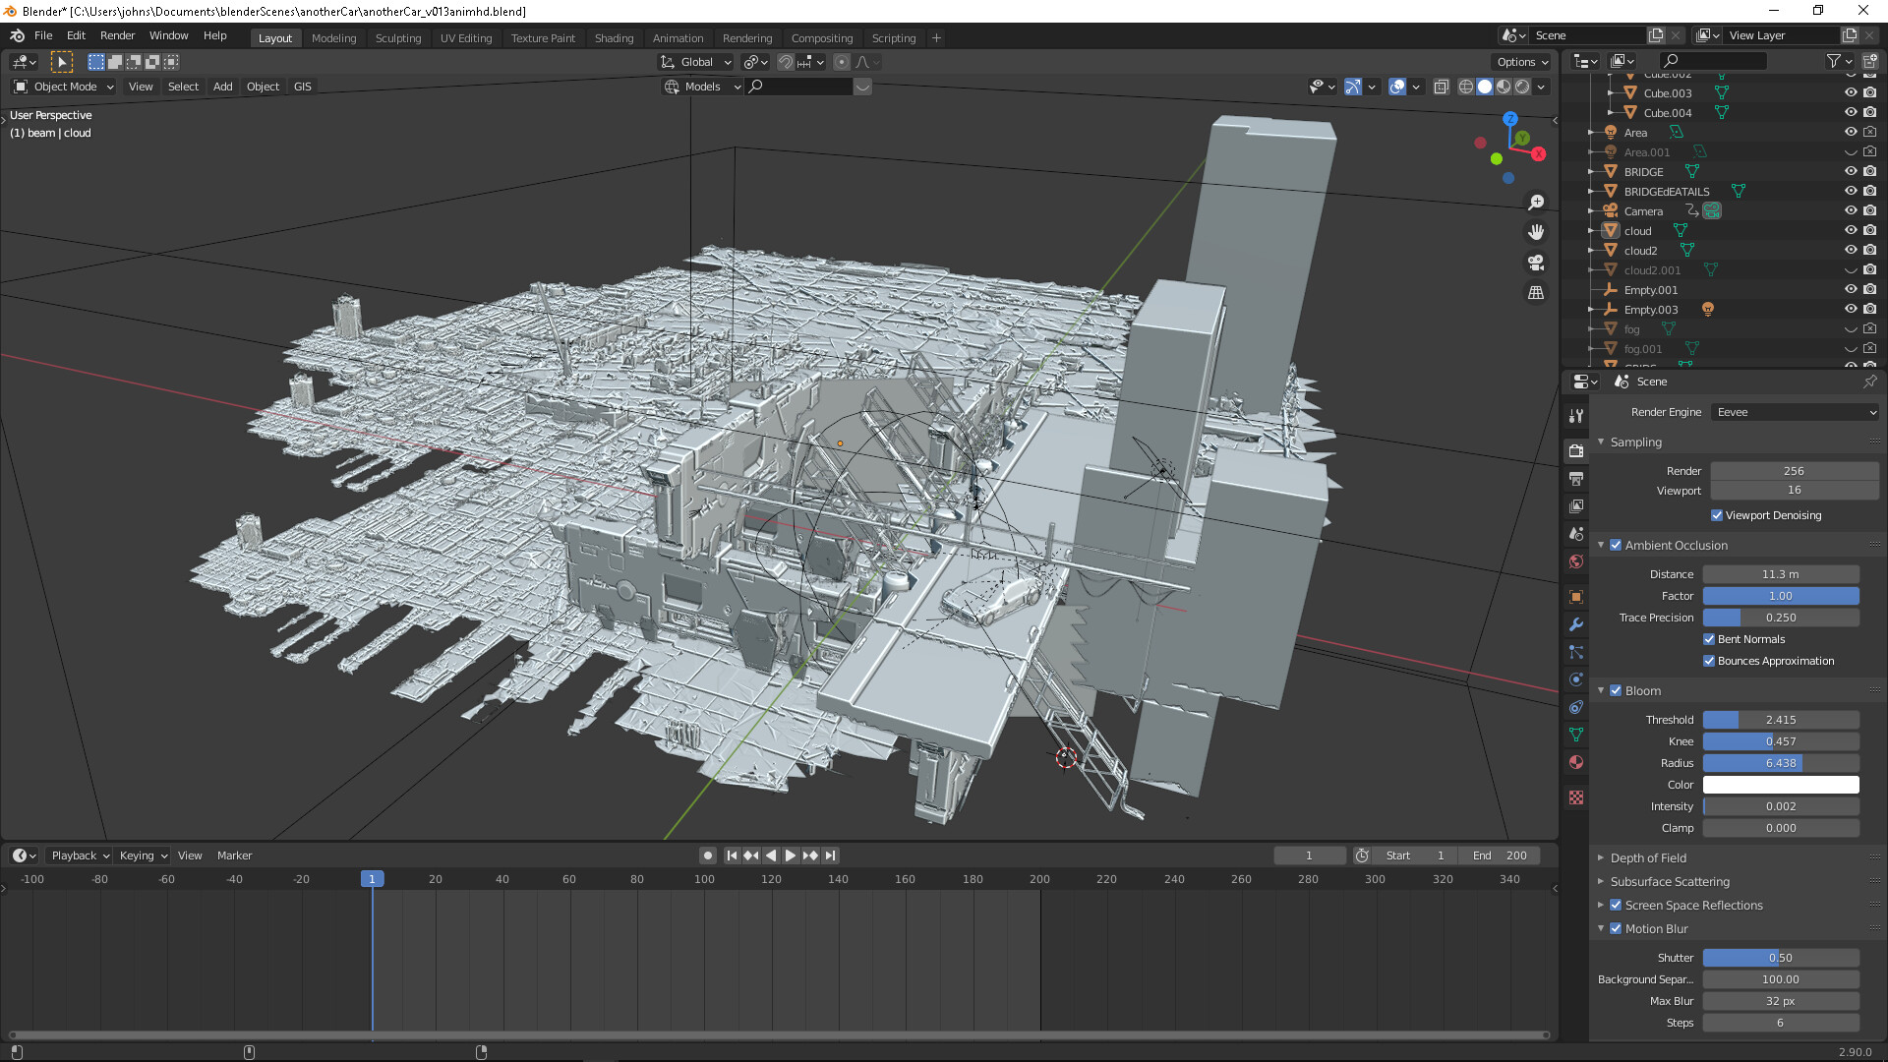The height and width of the screenshot is (1062, 1888).
Task: Toggle camera view with camera gizmo icon
Action: pyautogui.click(x=1535, y=263)
